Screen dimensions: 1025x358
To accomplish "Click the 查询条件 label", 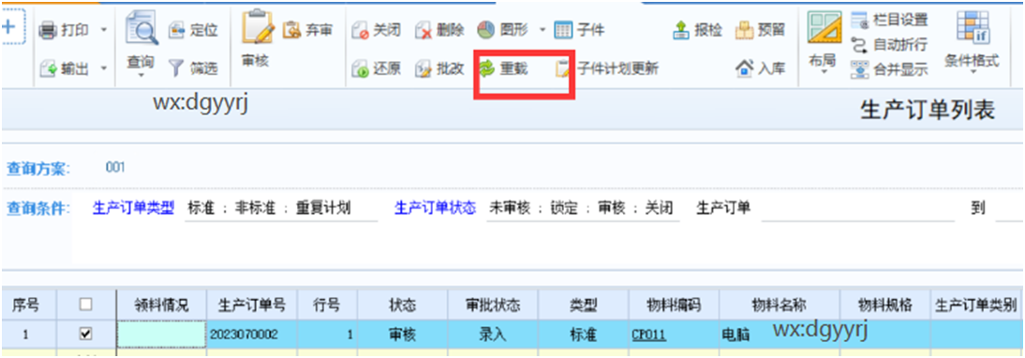I will coord(37,209).
